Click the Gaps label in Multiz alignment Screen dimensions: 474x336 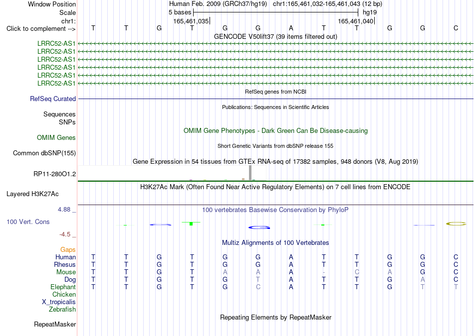pyautogui.click(x=68, y=249)
